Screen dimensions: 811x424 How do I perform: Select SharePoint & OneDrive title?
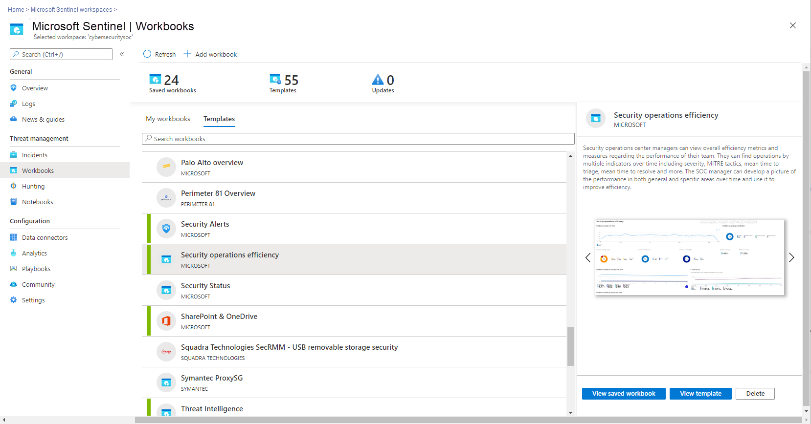click(219, 317)
